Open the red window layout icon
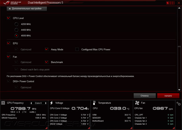Viewport: 182px width, 130px height. pos(170,3)
